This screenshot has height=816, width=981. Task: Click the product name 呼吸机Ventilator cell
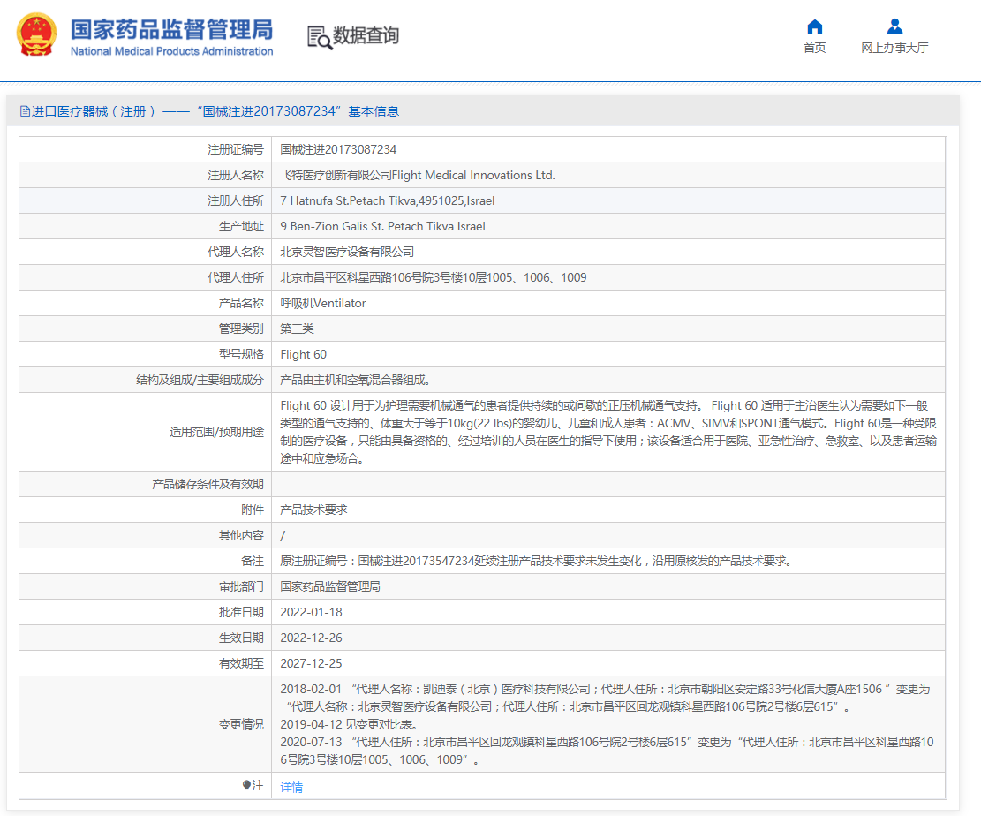pyautogui.click(x=323, y=304)
